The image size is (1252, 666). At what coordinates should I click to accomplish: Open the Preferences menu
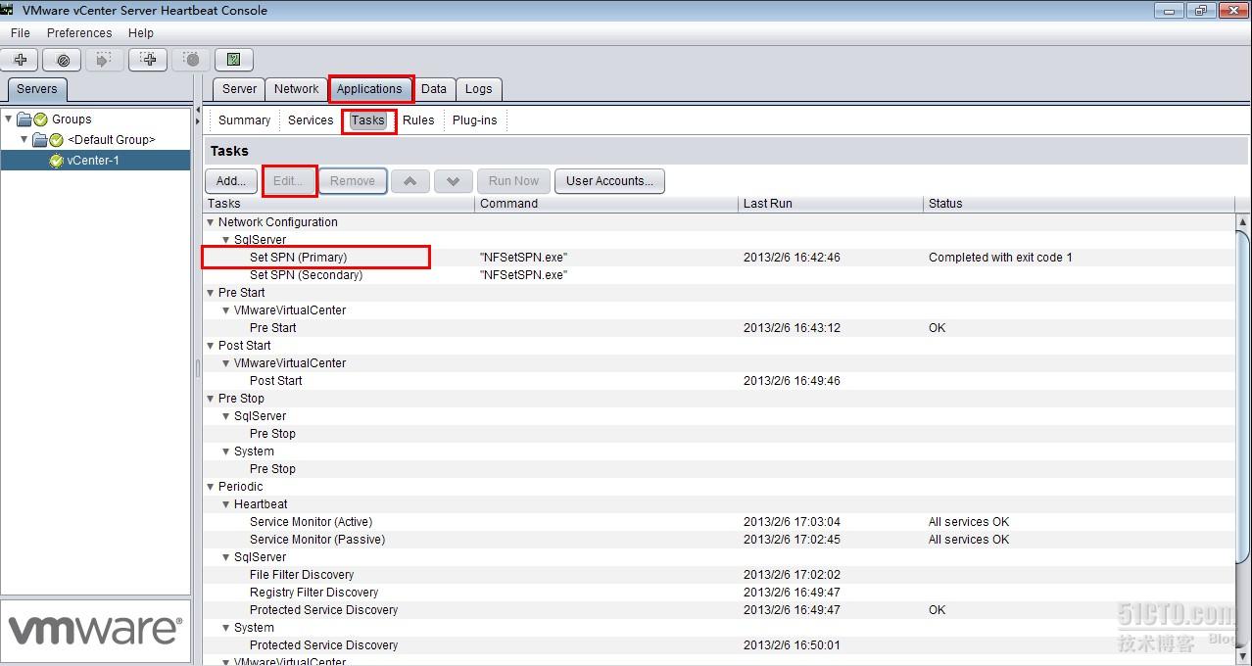click(79, 33)
